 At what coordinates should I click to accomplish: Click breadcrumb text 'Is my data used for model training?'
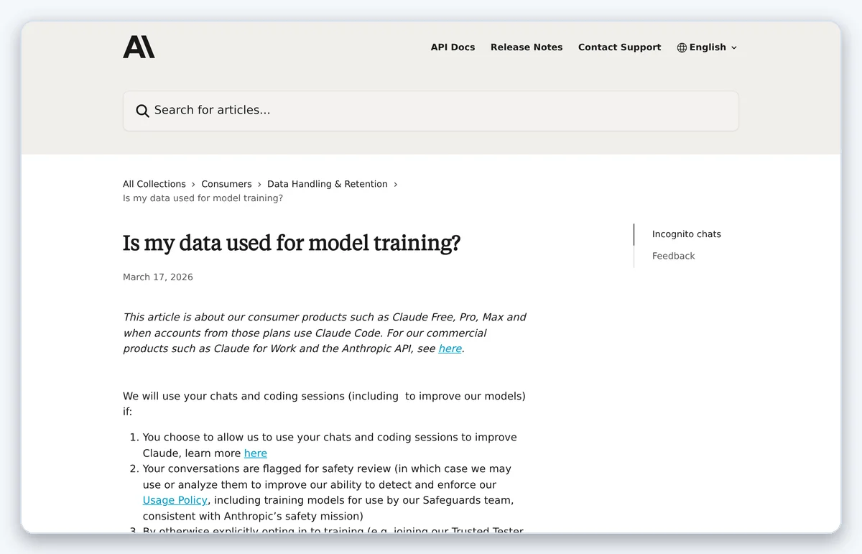click(x=203, y=198)
